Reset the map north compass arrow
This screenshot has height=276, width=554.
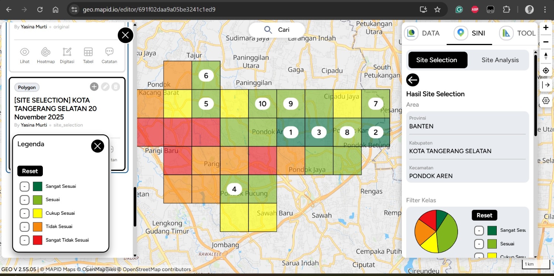pos(546,56)
